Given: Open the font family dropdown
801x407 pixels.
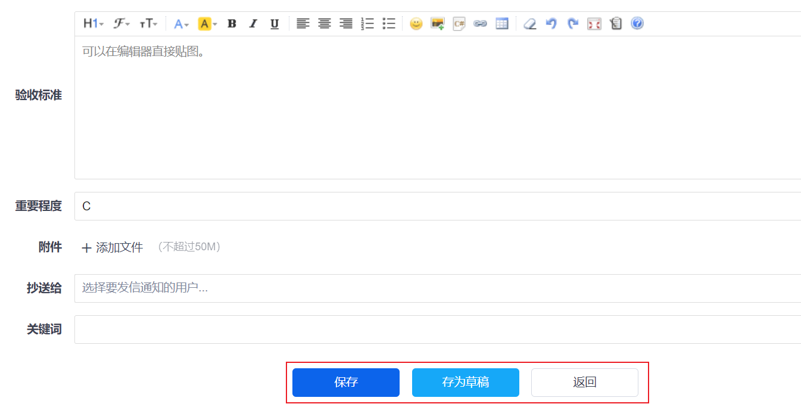Looking at the screenshot, I should coord(121,24).
